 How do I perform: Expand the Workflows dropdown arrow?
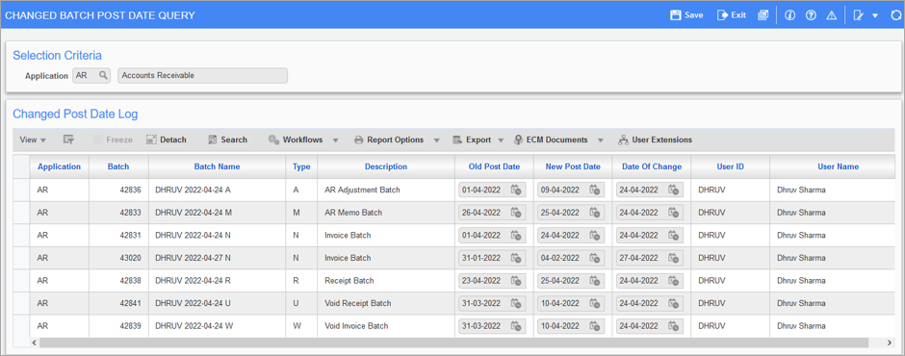pos(335,140)
